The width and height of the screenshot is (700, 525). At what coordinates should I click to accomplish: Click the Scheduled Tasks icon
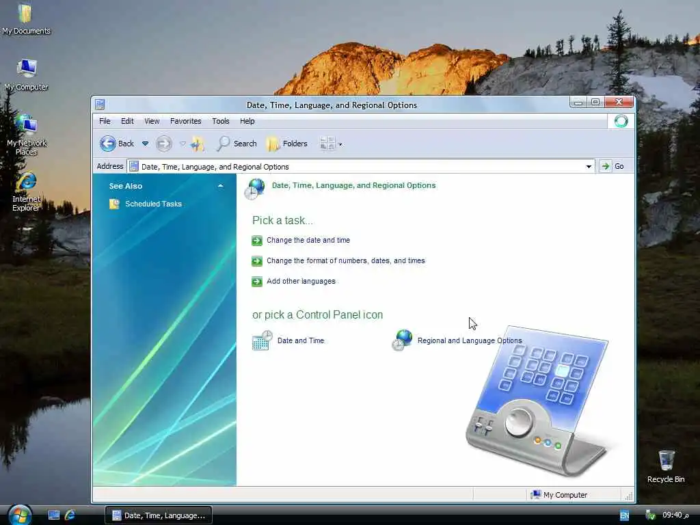pos(114,204)
